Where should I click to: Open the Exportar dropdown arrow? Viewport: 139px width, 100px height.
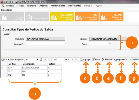[x=126, y=60]
